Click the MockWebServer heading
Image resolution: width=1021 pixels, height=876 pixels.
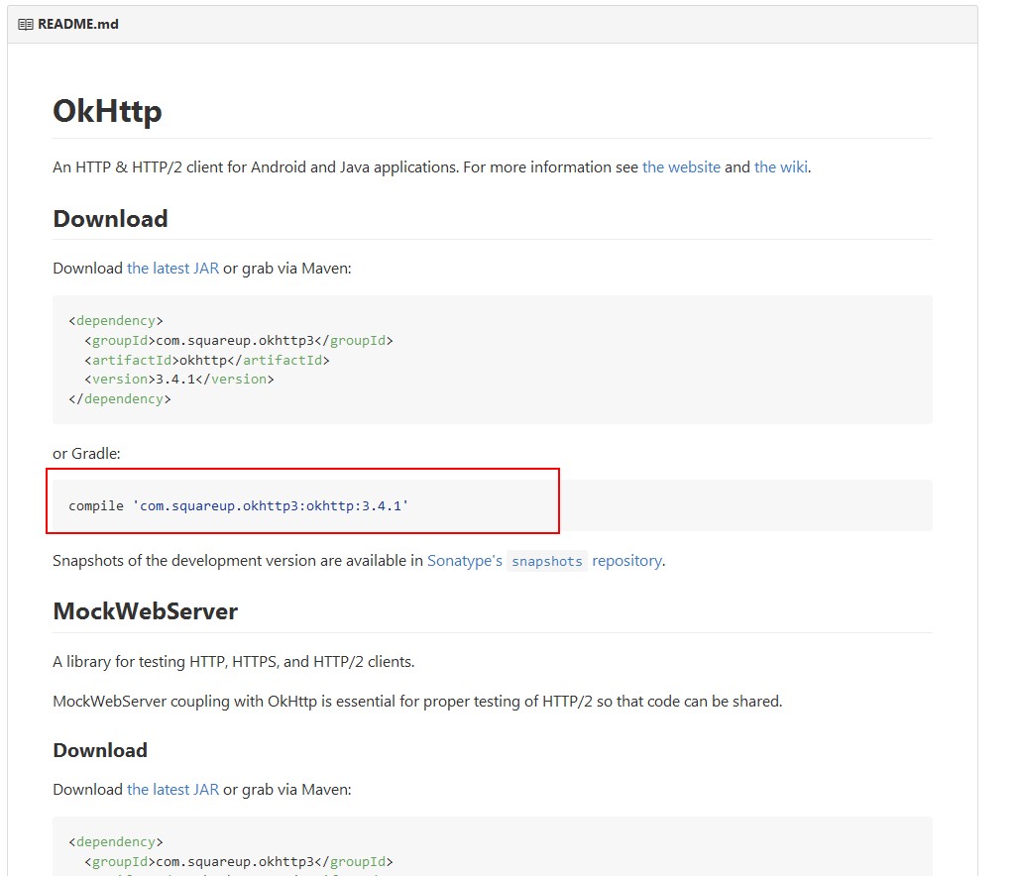click(x=145, y=611)
